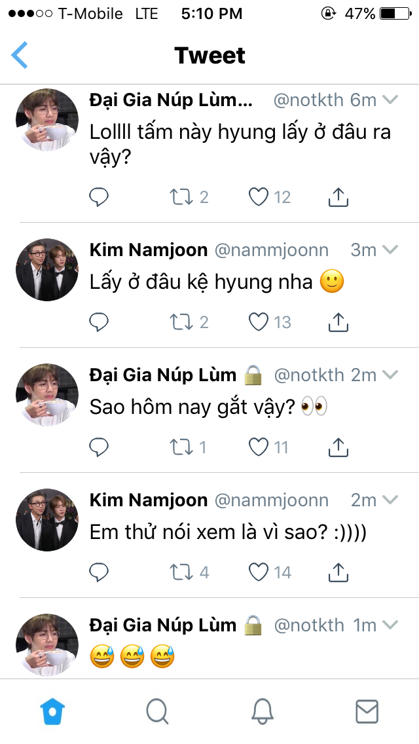The image size is (419, 744).
Task: Open the Notifications bell tab
Action: tap(262, 711)
